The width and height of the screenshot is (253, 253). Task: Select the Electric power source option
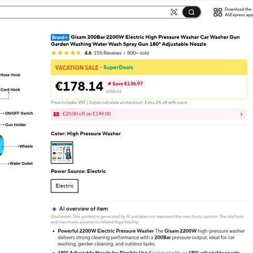pos(65,186)
